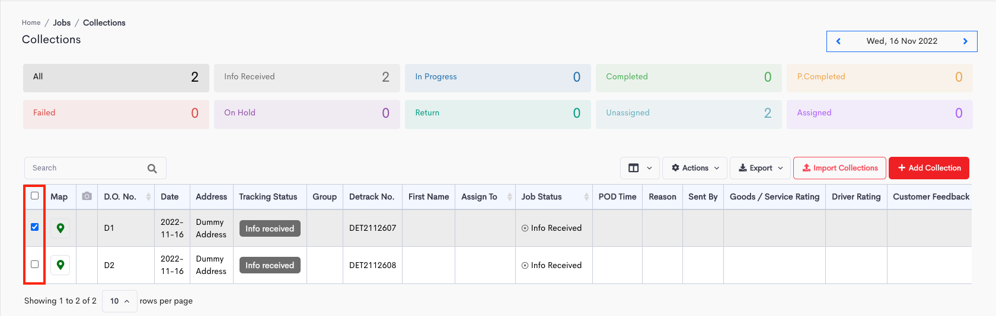Image resolution: width=996 pixels, height=316 pixels.
Task: Check the D2 row checkbox
Action: (35, 265)
